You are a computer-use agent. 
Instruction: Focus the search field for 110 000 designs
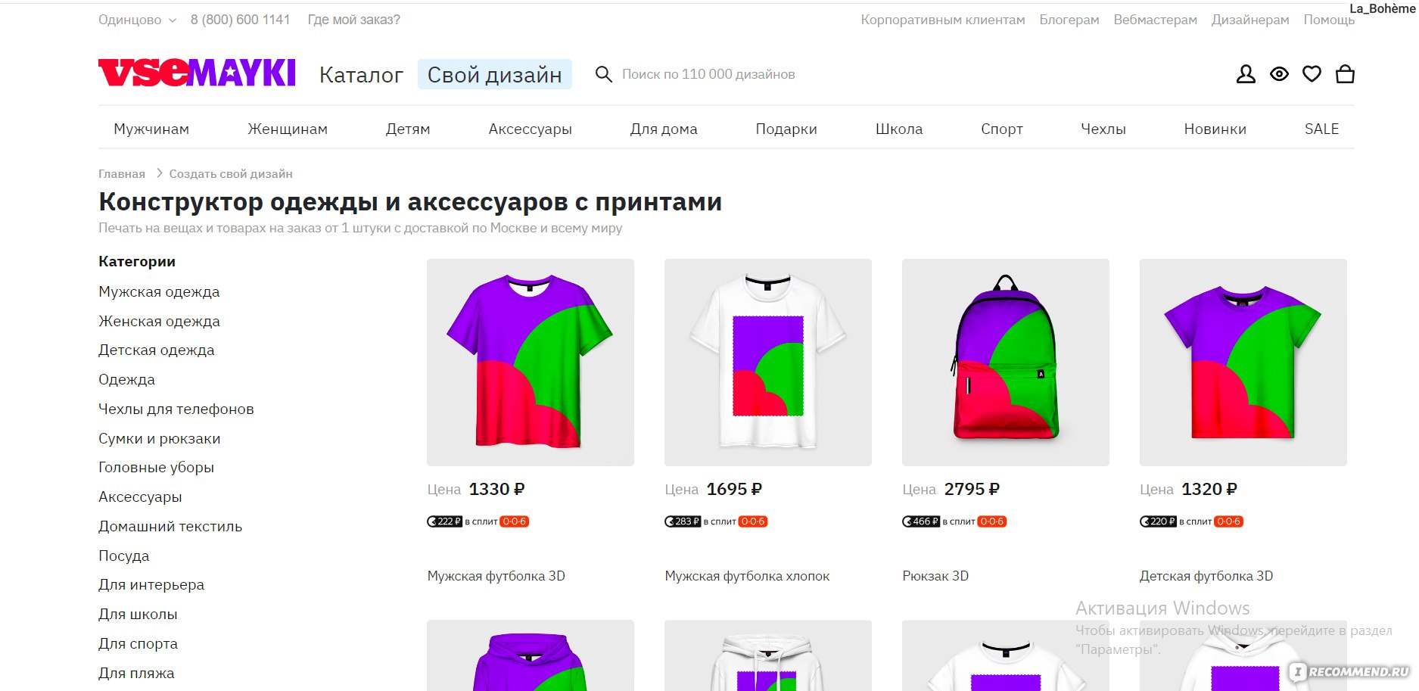pyautogui.click(x=708, y=74)
